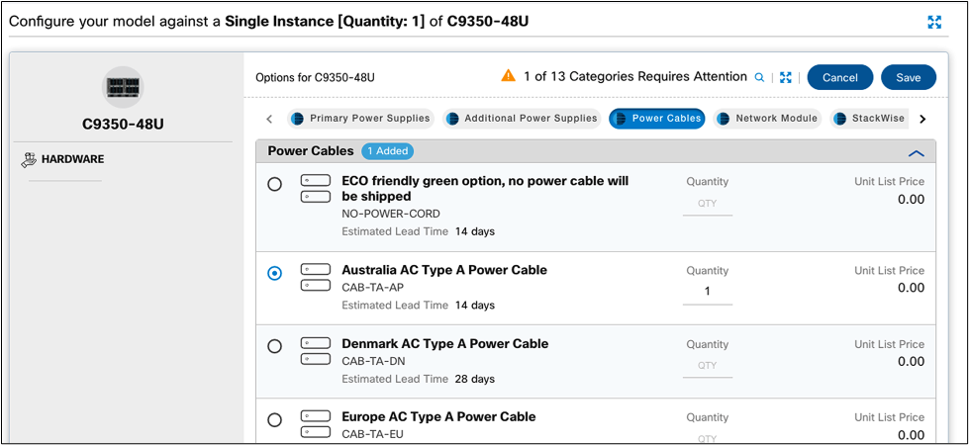Viewport: 969px width, 445px height.
Task: Click the CAB-TA-AP part number text
Action: [372, 287]
